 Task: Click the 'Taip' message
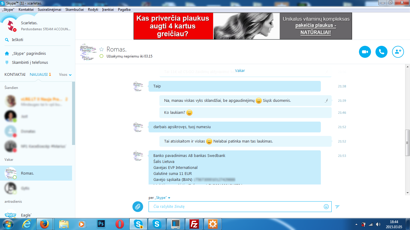tap(235, 86)
